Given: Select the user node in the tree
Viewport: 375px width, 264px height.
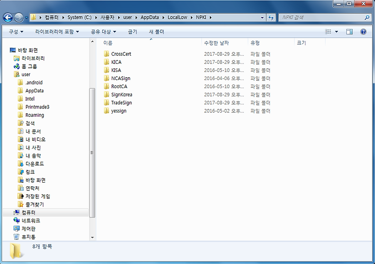Looking at the screenshot, I should pos(26,75).
